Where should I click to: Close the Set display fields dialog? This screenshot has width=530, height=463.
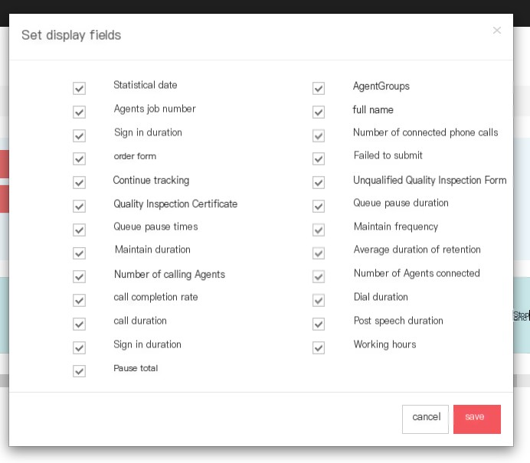496,31
